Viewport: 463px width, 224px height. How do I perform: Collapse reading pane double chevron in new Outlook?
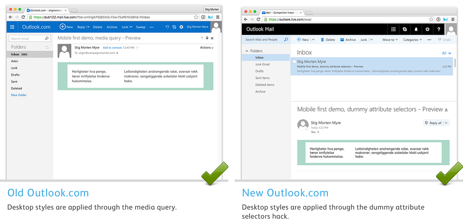pos(446,110)
